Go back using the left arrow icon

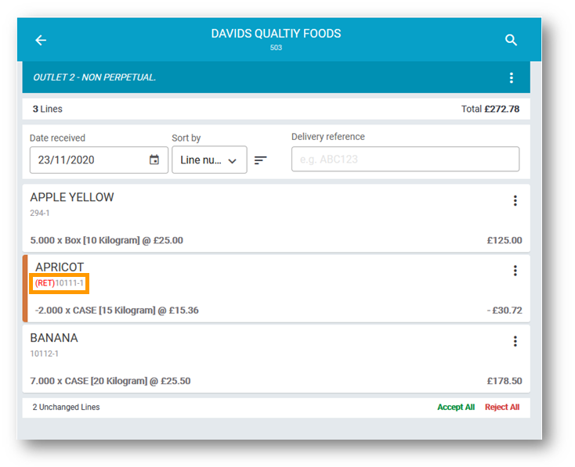[41, 40]
